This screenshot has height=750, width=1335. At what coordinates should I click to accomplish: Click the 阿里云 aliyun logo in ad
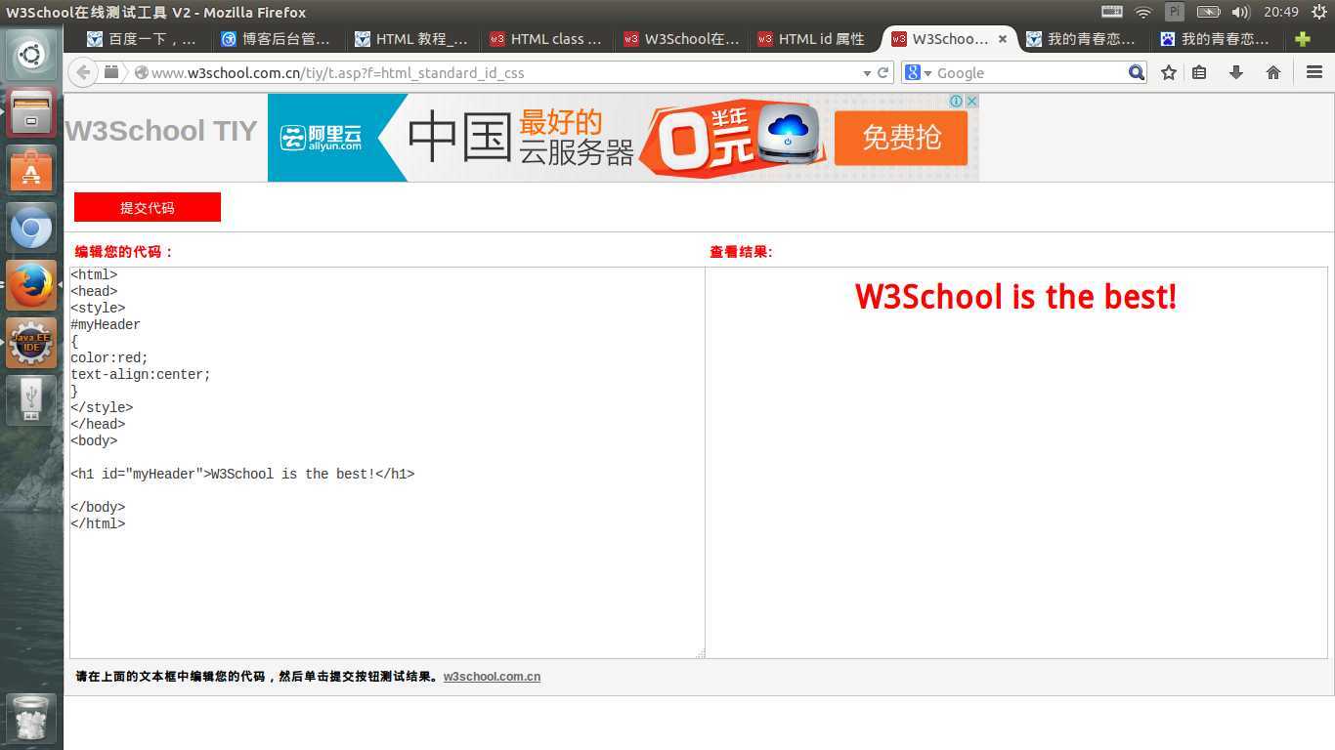[x=321, y=138]
